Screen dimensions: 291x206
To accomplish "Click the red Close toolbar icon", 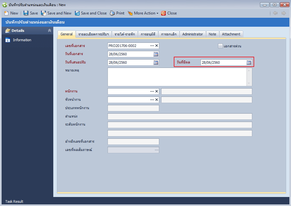I will coord(163,13).
